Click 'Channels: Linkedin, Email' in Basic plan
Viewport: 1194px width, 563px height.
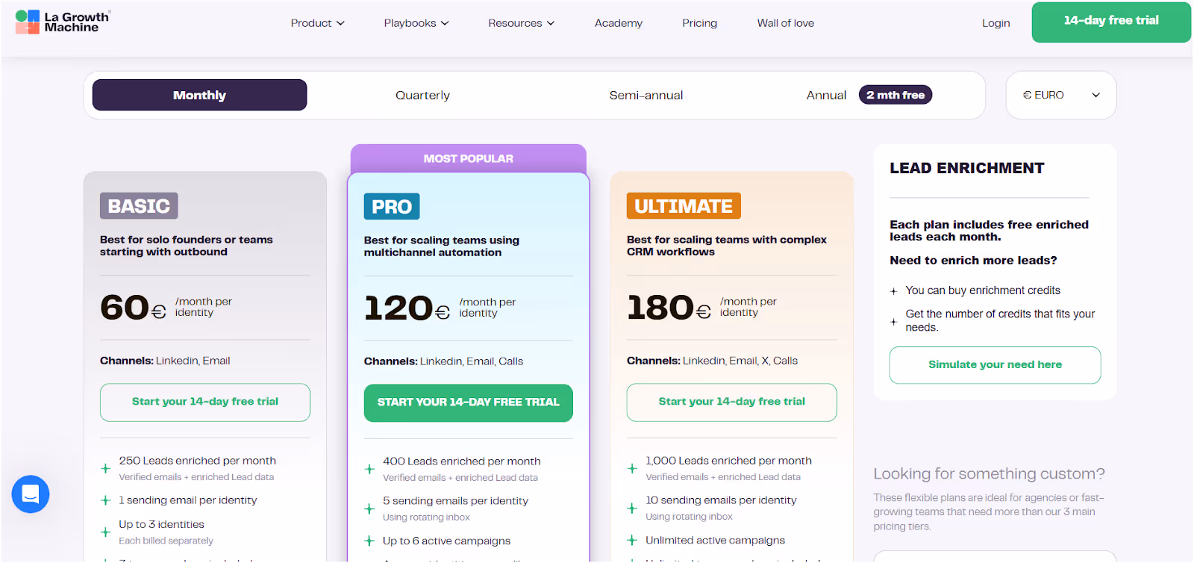(x=165, y=361)
